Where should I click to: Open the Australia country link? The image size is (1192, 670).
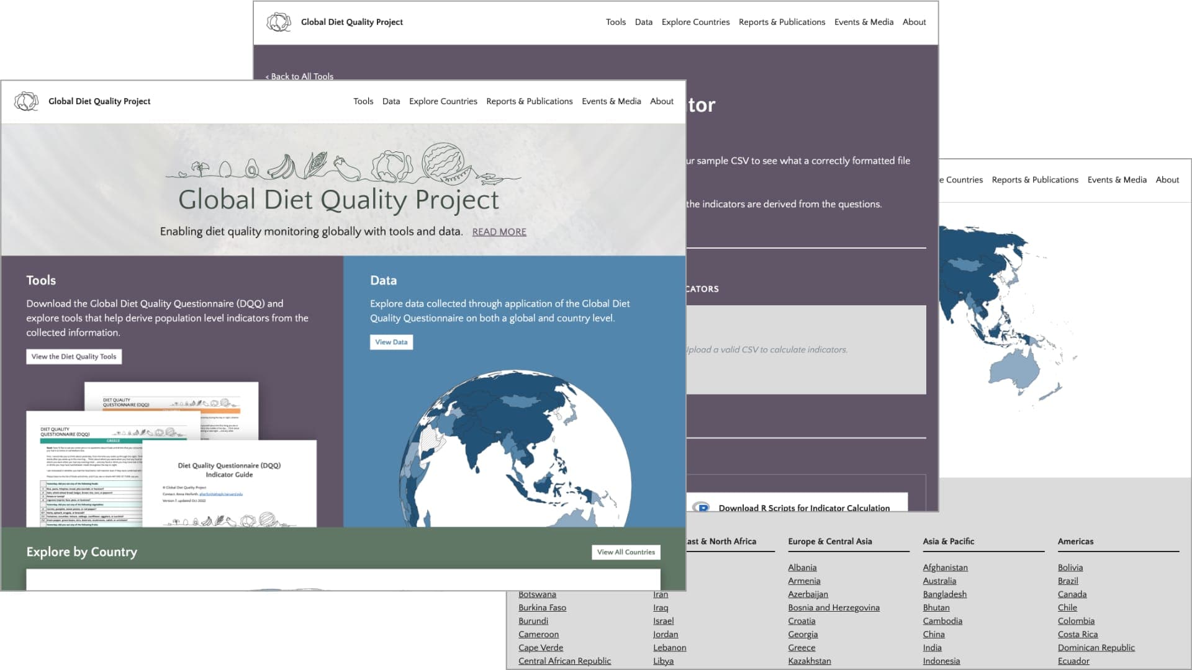tap(939, 581)
